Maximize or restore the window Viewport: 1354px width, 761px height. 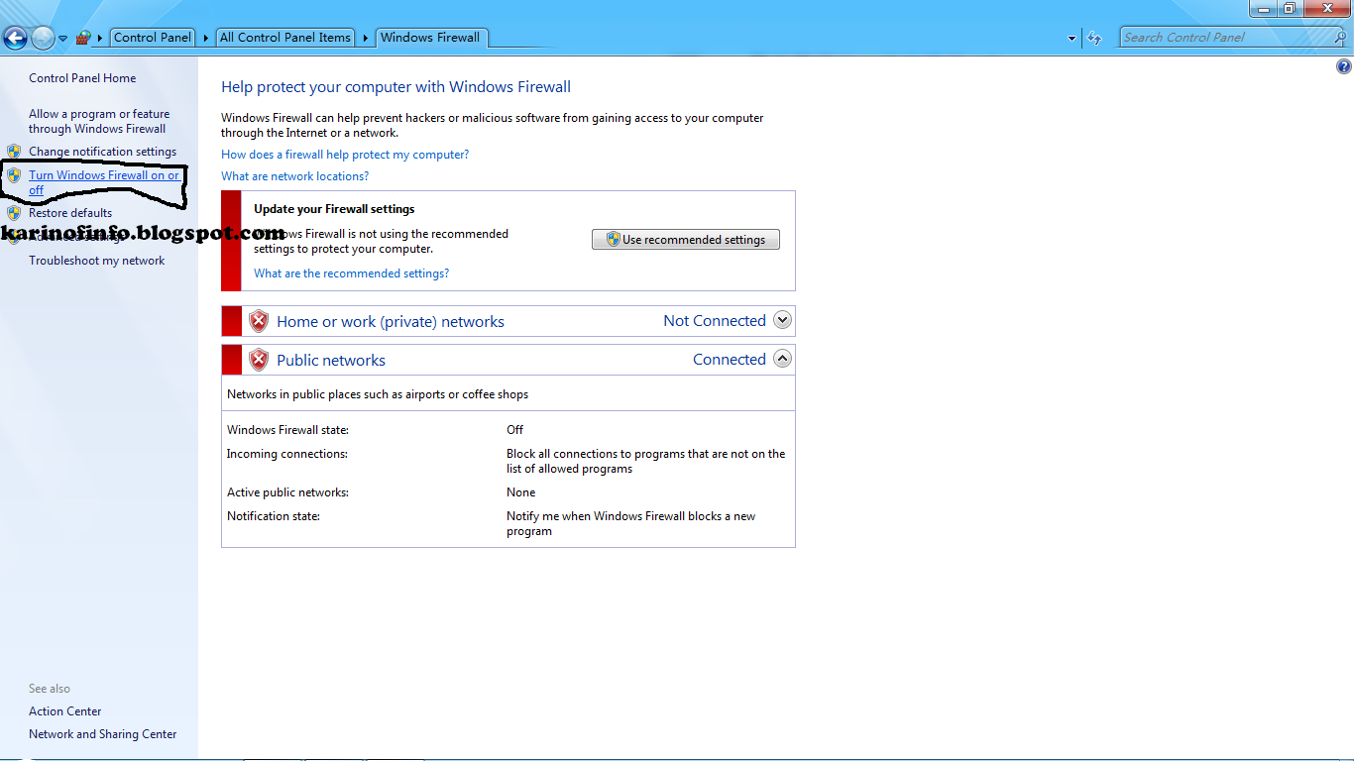(1290, 8)
